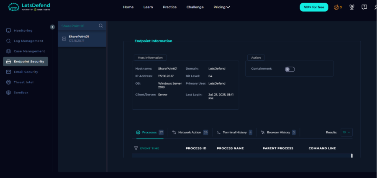Expand the Pricing dropdown

pos(221,7)
